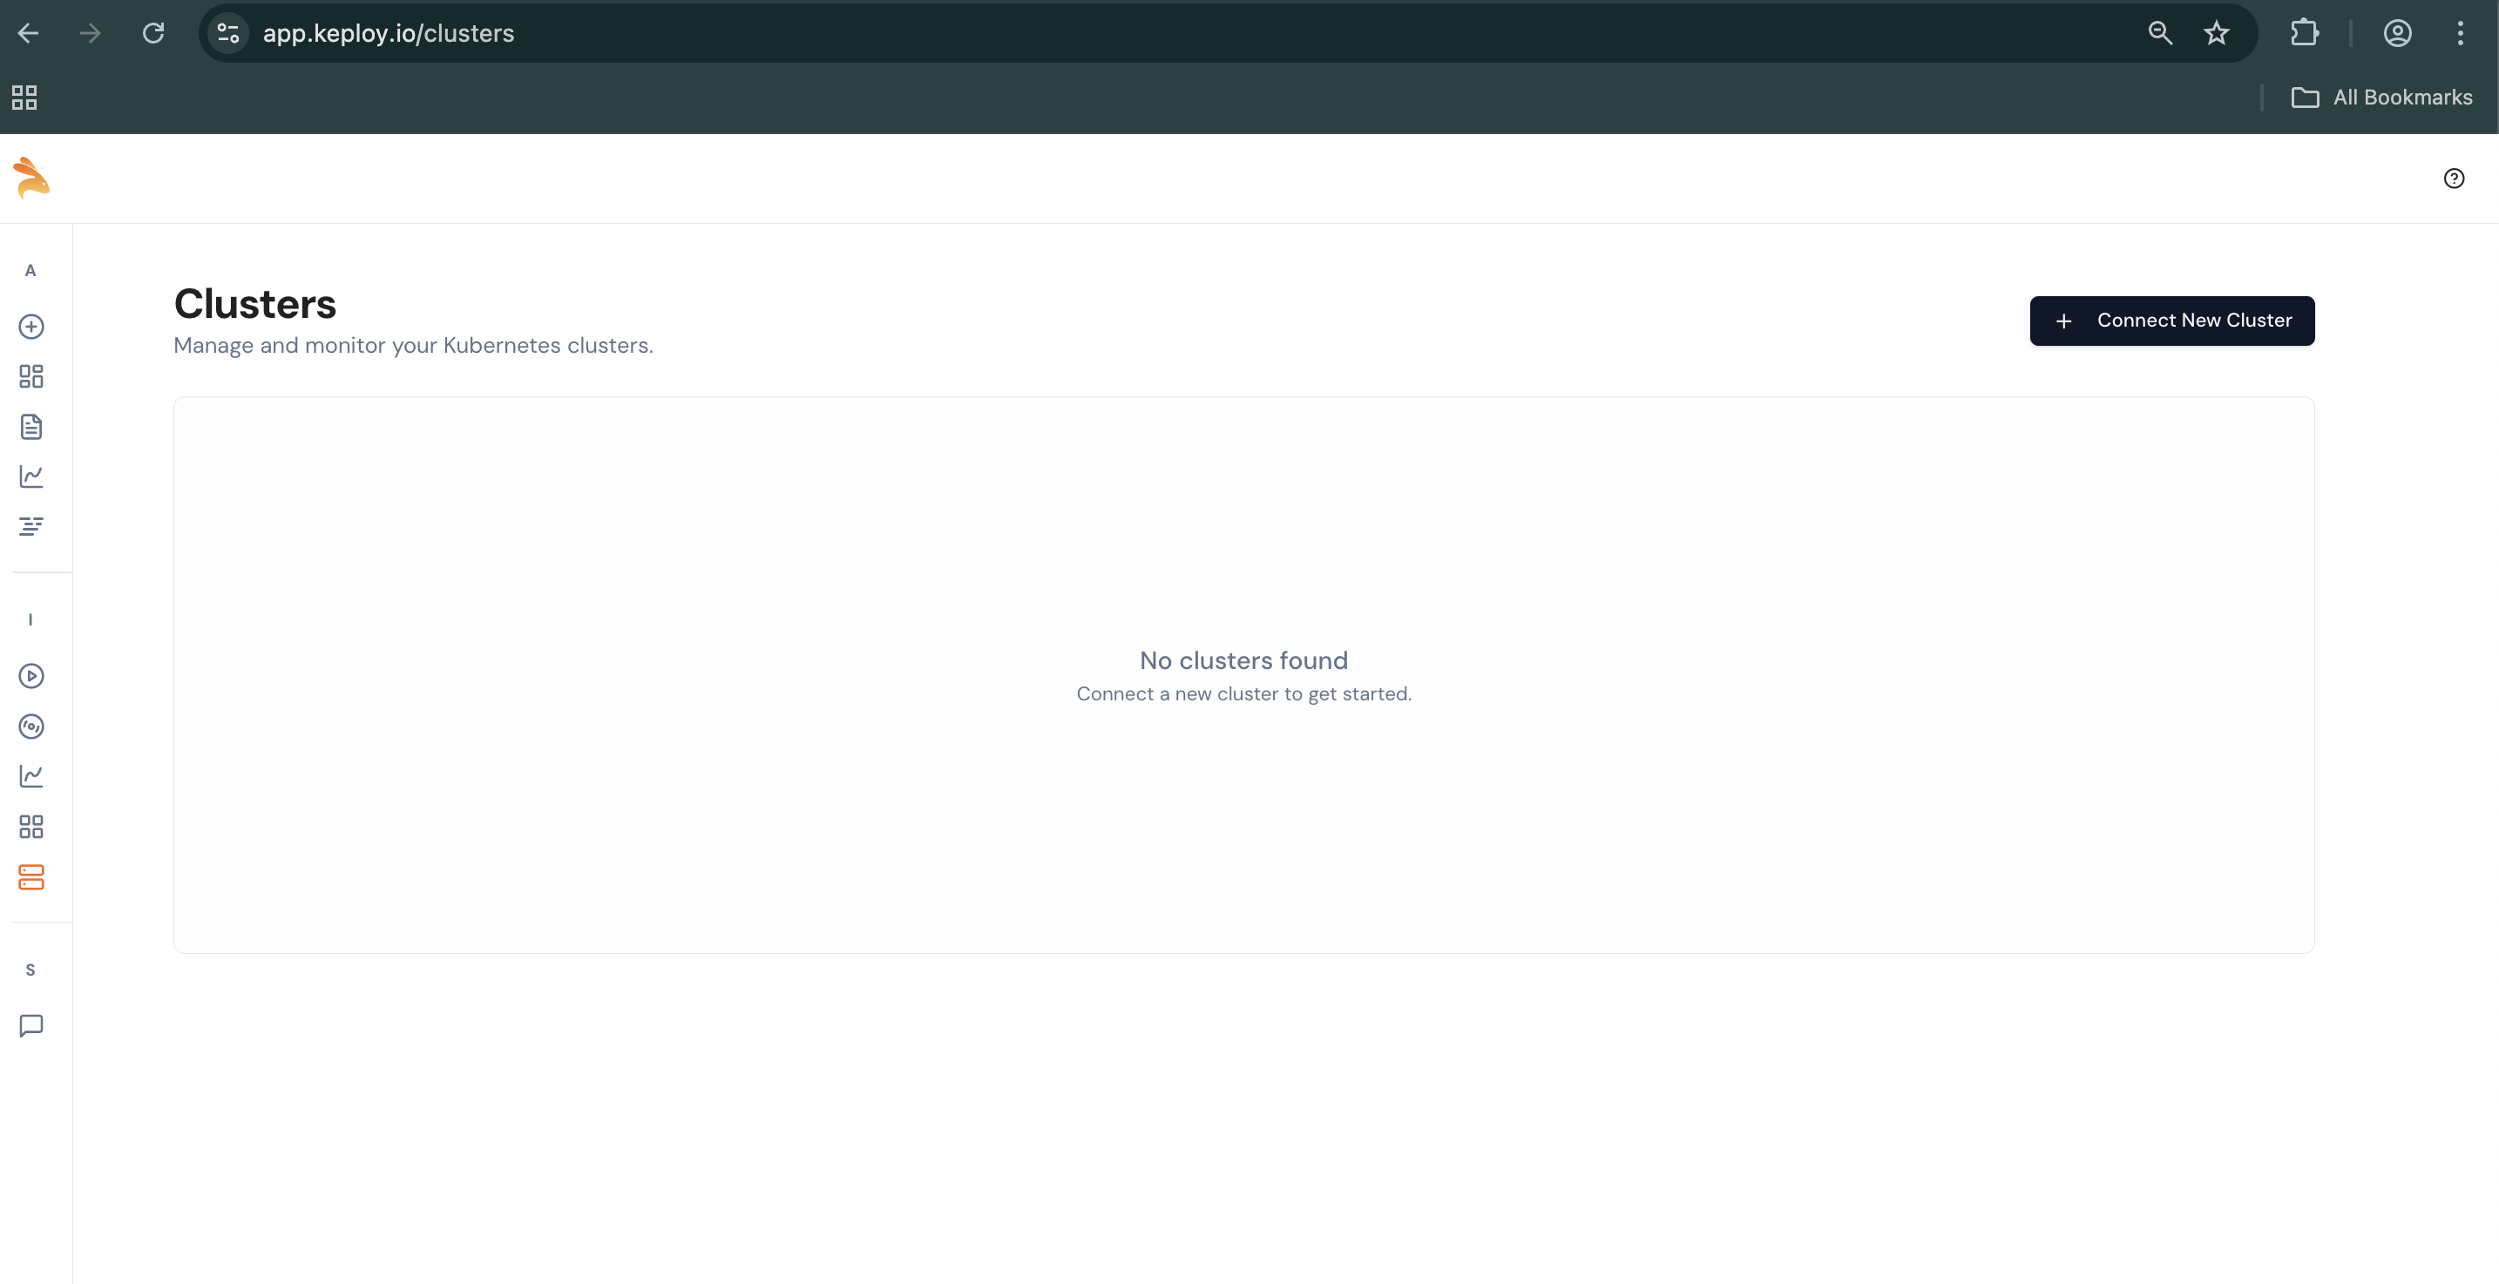Select the line chart analytics icon in sidebar

click(31, 476)
